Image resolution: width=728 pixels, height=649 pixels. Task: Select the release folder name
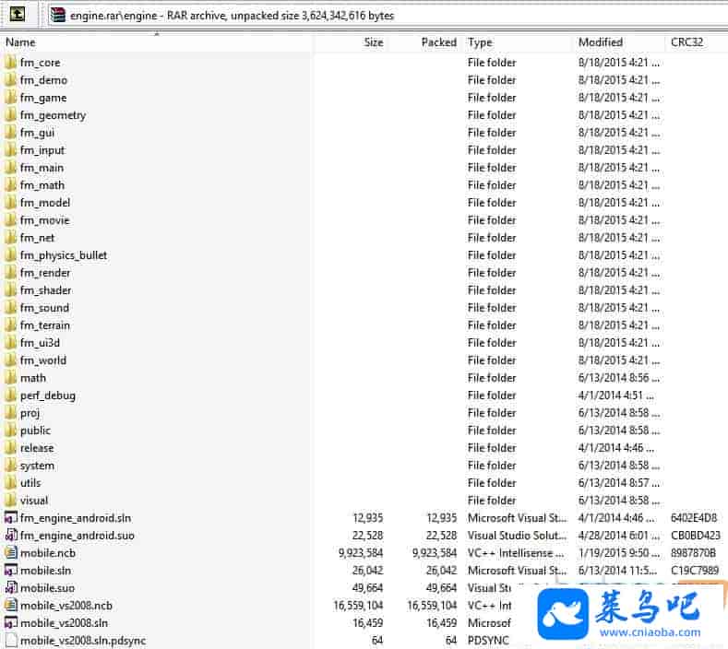(37, 448)
